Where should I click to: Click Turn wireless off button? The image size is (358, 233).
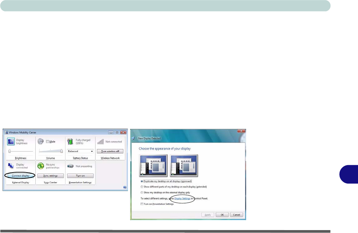110,151
